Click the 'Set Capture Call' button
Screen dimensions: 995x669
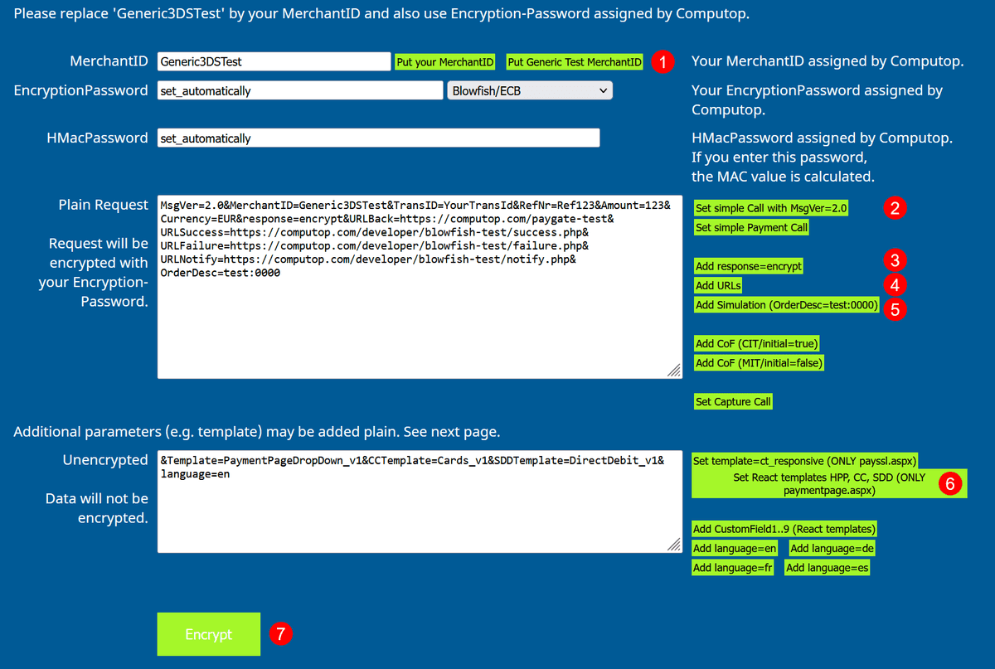pos(733,402)
